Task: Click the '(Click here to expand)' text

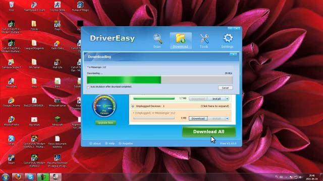Action: [x=215, y=106]
